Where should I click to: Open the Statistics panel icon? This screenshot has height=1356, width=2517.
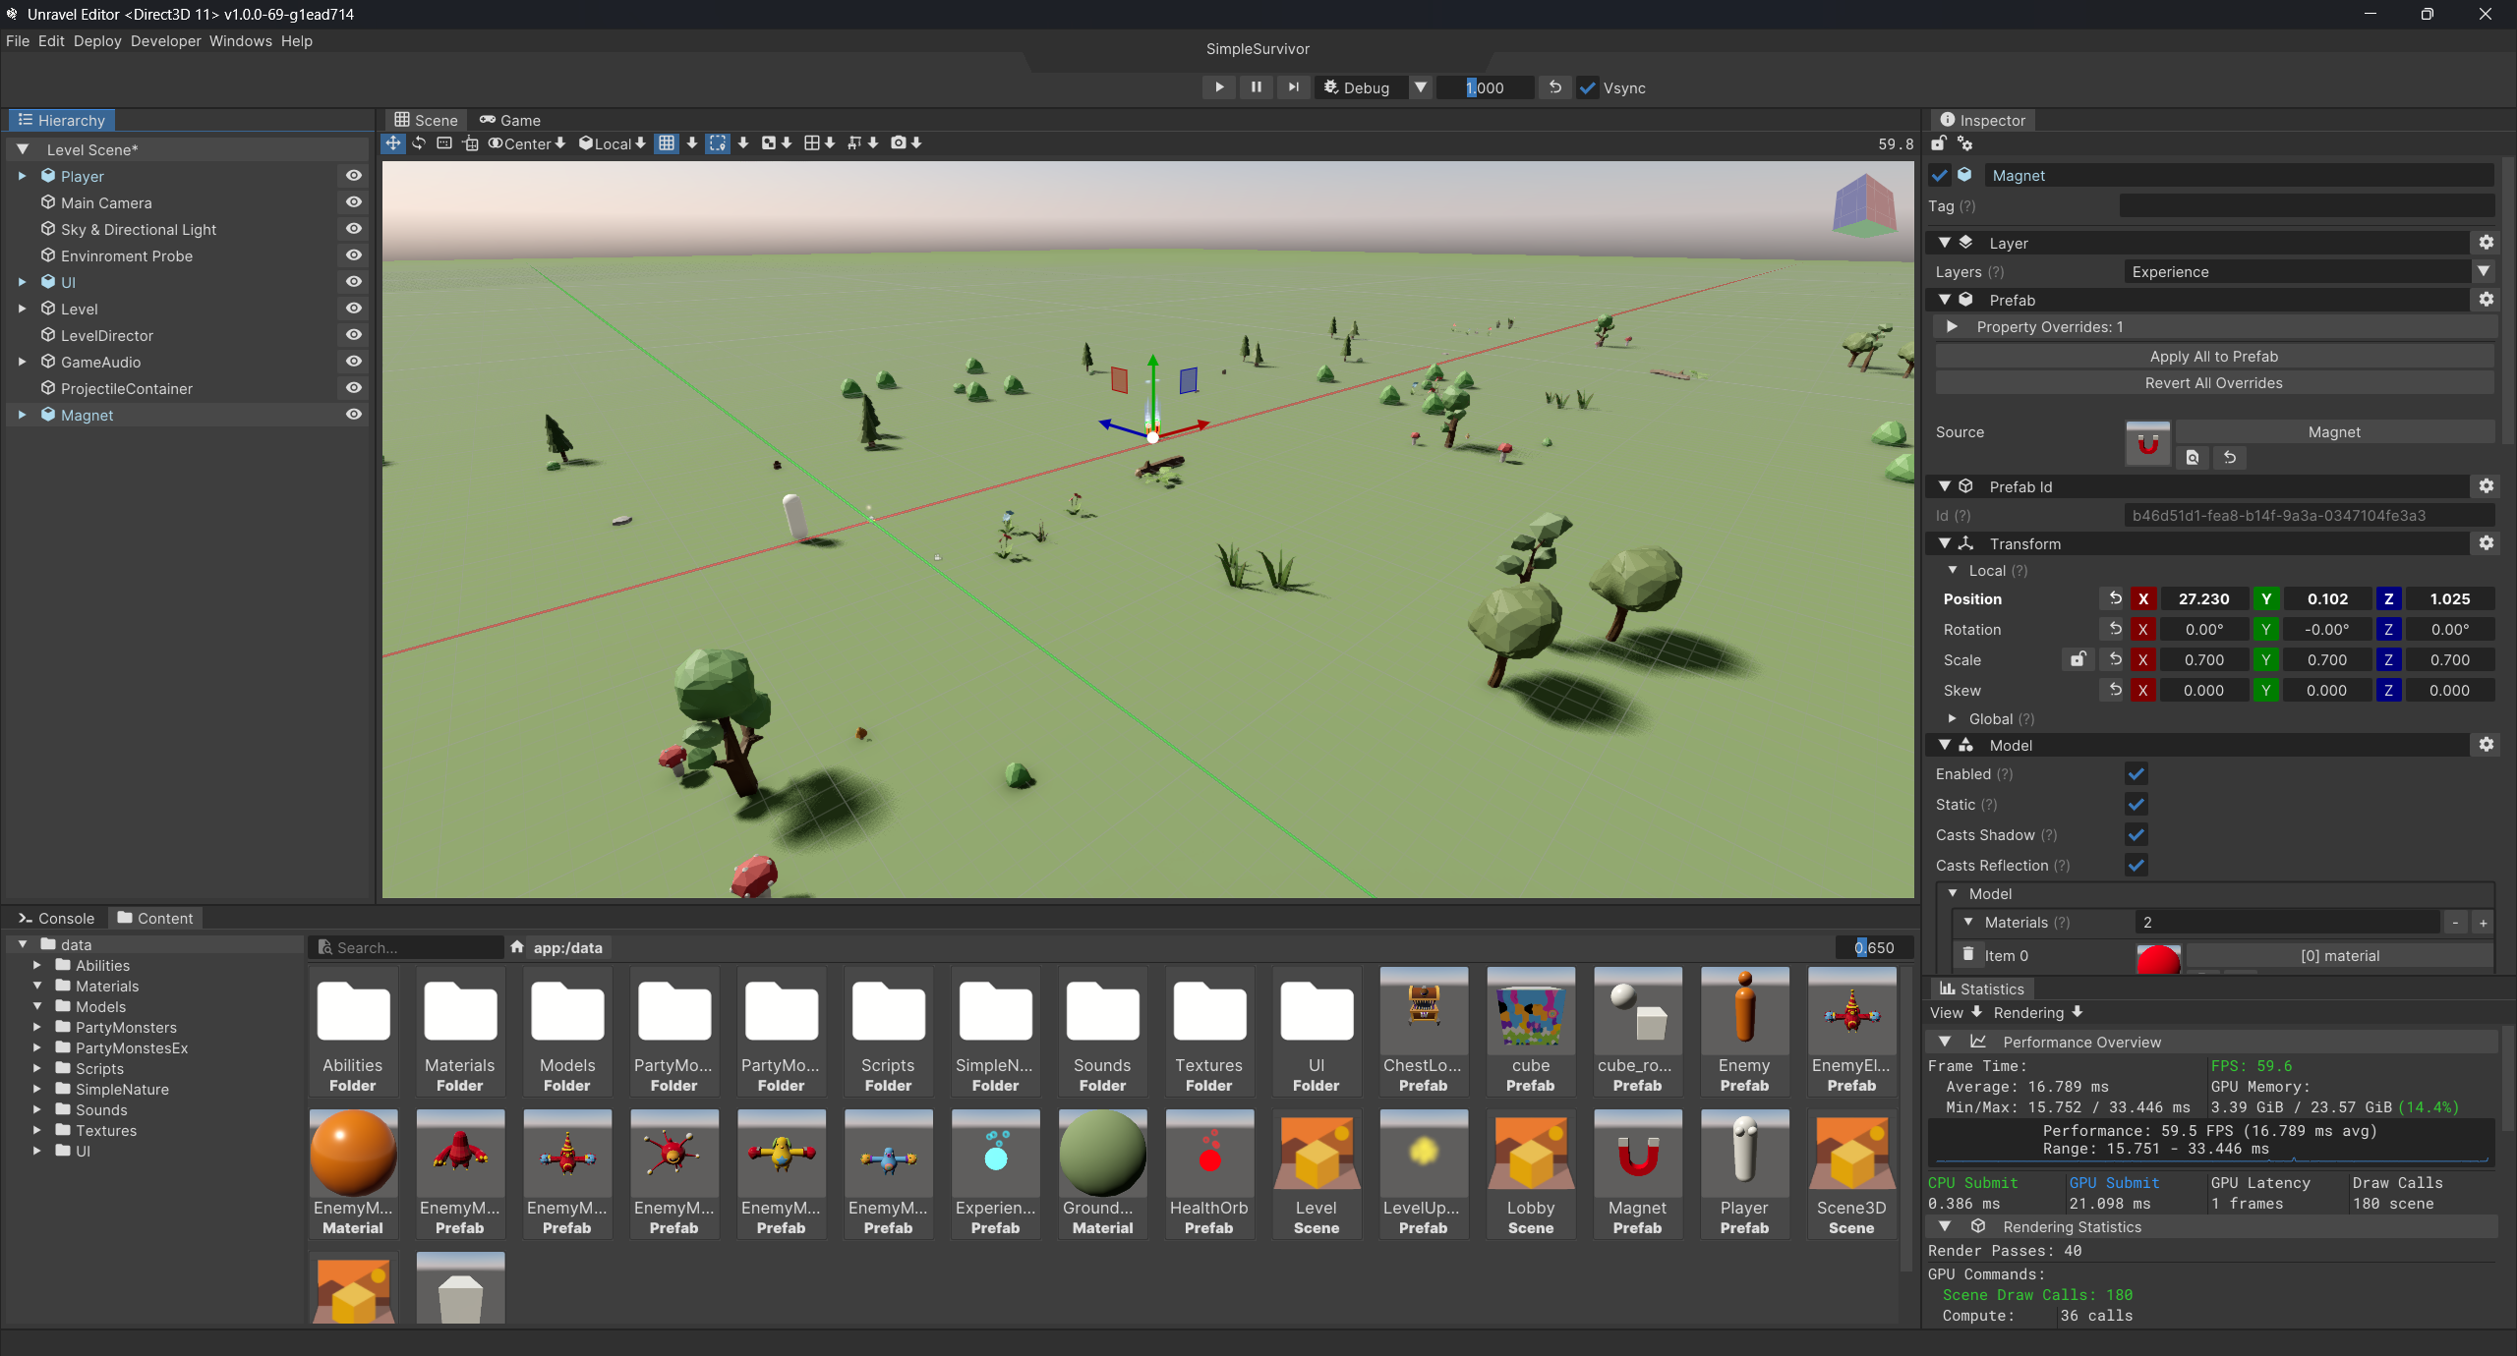pos(1951,989)
